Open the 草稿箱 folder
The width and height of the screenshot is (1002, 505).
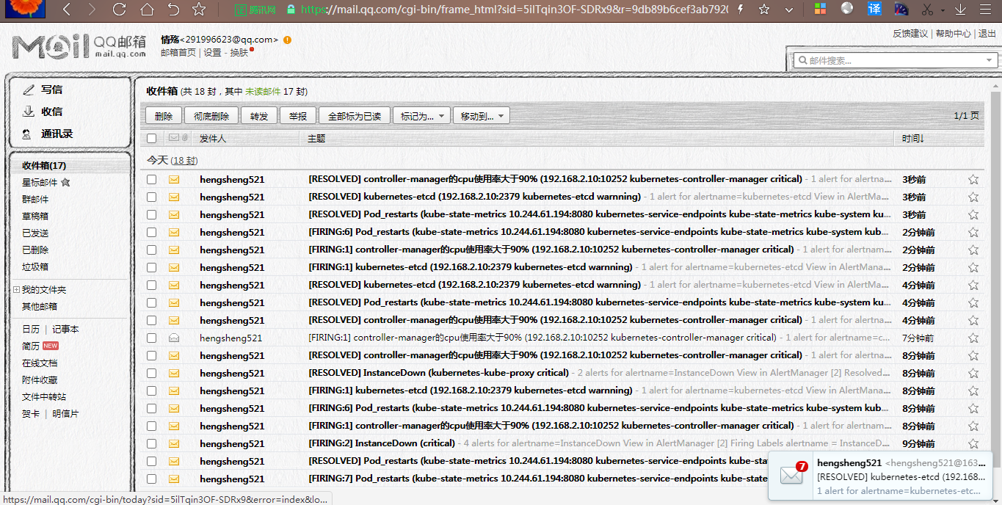[35, 216]
